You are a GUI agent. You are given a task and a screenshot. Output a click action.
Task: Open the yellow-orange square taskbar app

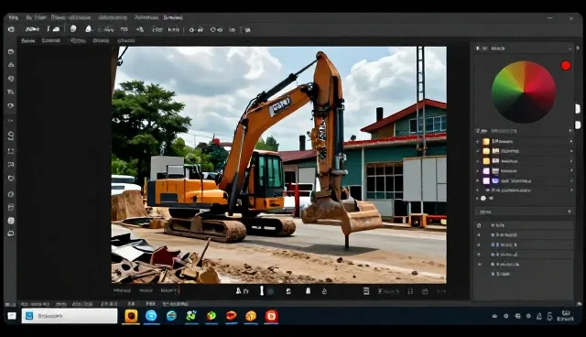(x=131, y=316)
